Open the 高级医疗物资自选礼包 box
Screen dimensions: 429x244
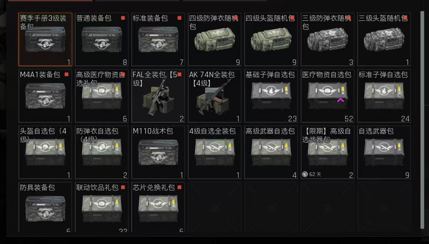coord(102,96)
